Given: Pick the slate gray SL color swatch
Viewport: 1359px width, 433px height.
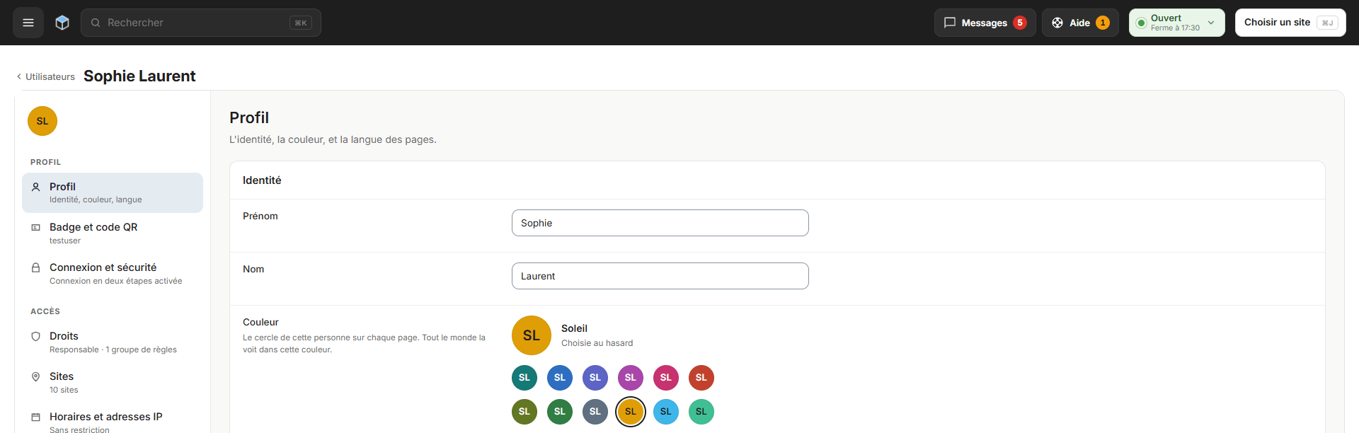Looking at the screenshot, I should pos(595,412).
